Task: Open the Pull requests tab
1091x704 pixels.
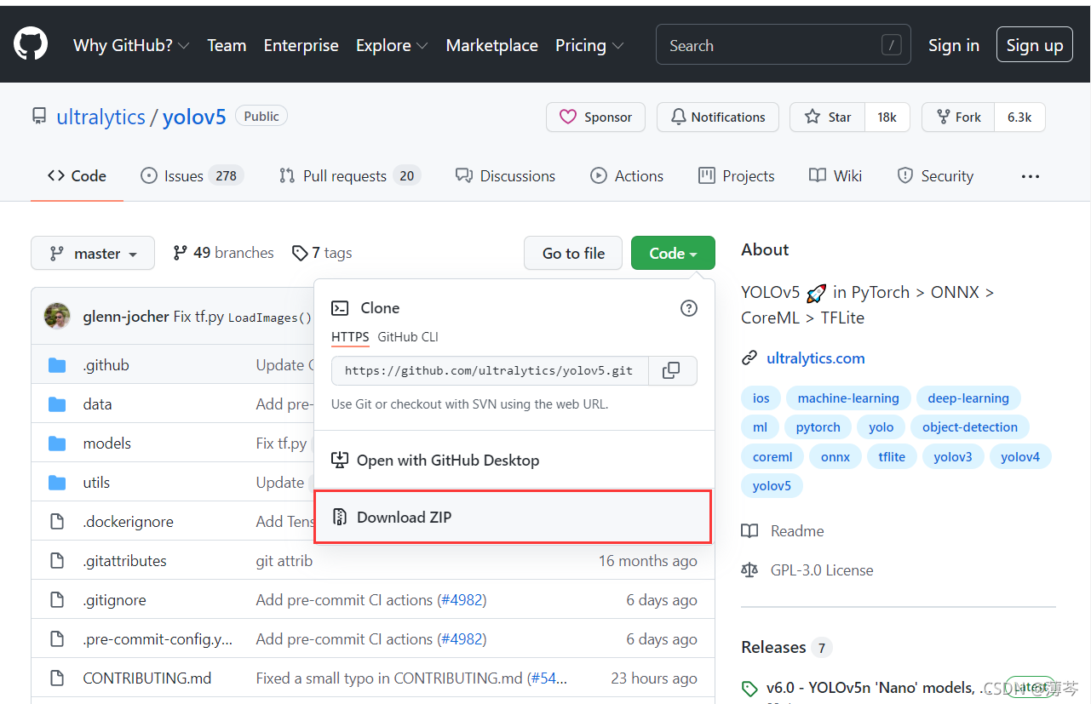Action: click(x=349, y=176)
